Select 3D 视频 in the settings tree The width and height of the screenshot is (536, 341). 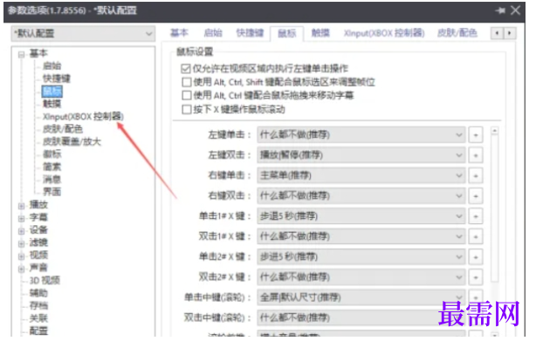click(x=45, y=281)
